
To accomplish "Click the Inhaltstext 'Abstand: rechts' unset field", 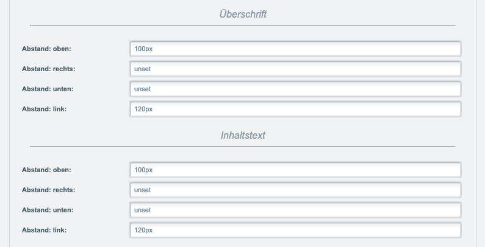I will pyautogui.click(x=295, y=190).
